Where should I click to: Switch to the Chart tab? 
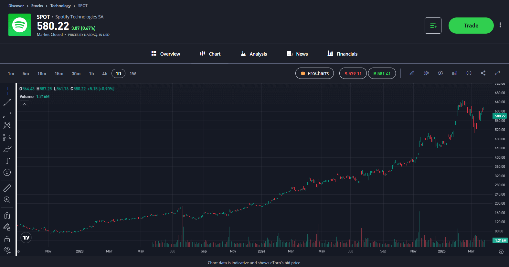(210, 54)
